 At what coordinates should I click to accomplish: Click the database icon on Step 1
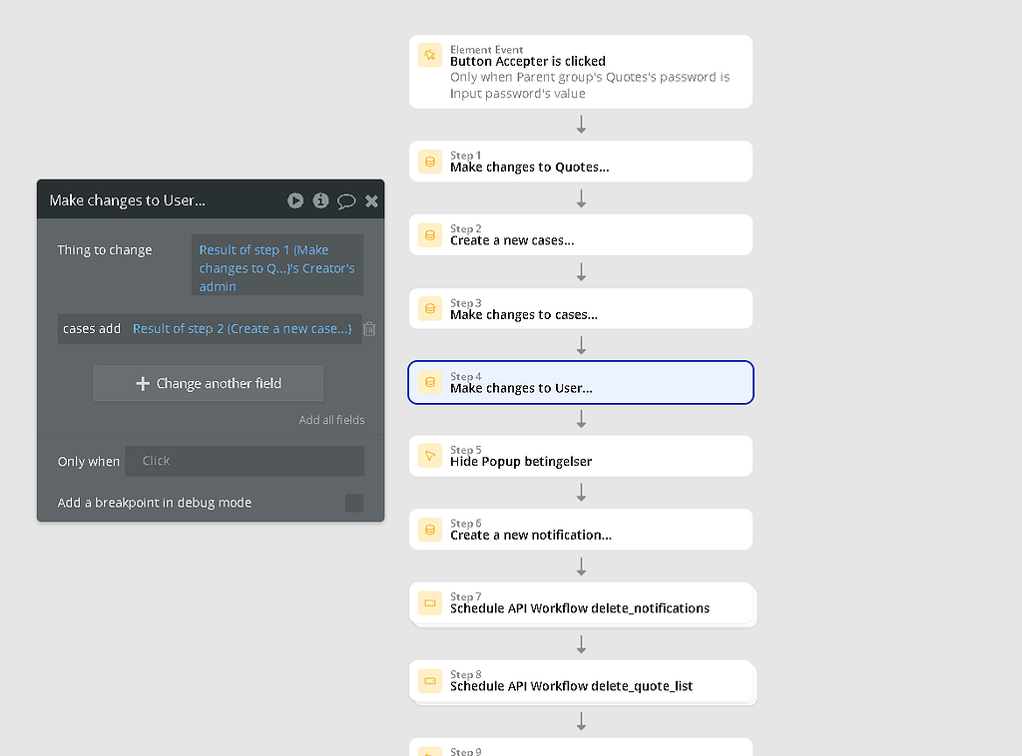[x=429, y=161]
